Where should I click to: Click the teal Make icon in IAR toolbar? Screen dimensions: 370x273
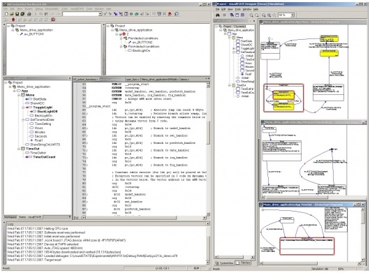[x=137, y=14]
